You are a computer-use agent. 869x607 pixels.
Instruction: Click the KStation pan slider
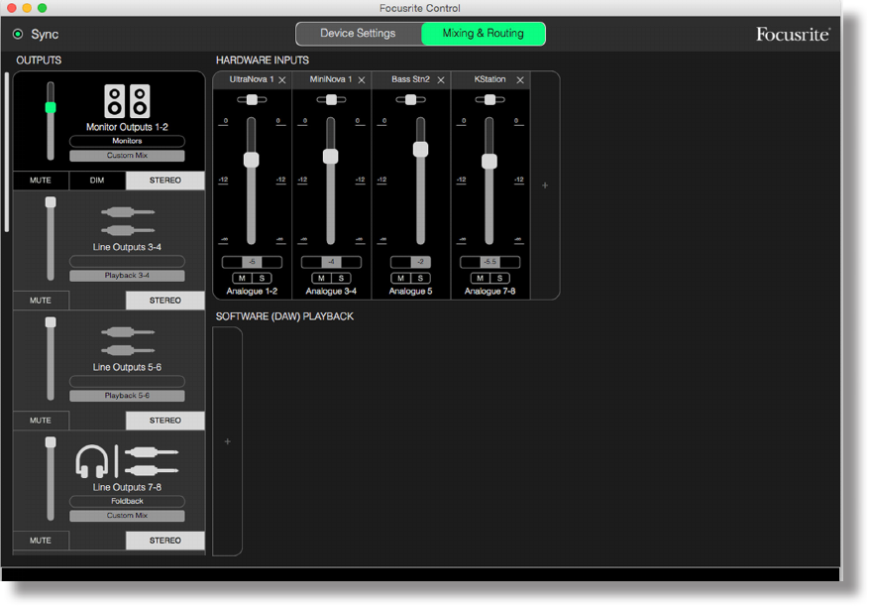point(489,100)
